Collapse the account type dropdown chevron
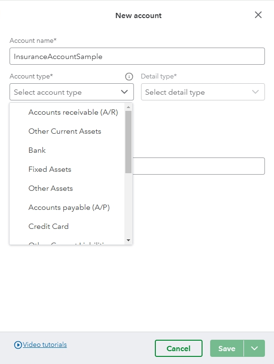This screenshot has height=364, width=274. point(124,92)
